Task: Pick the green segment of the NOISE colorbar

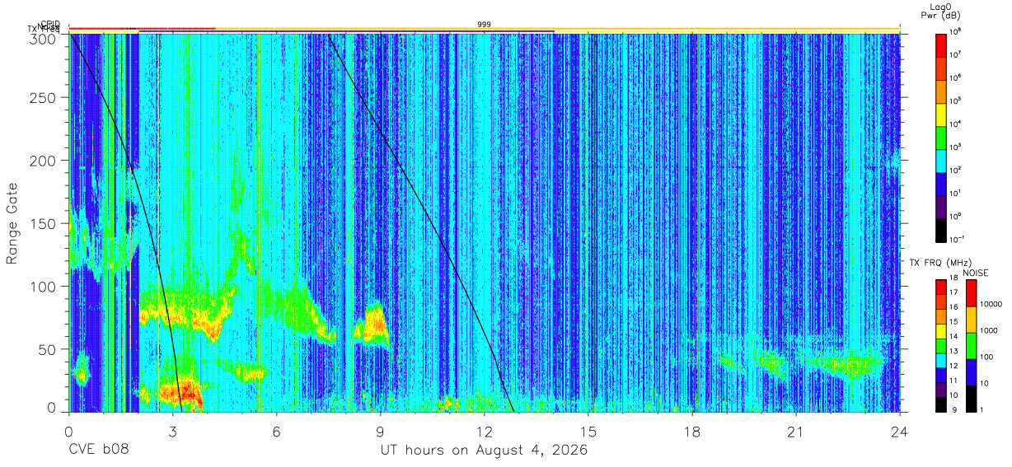Action: tap(971, 344)
